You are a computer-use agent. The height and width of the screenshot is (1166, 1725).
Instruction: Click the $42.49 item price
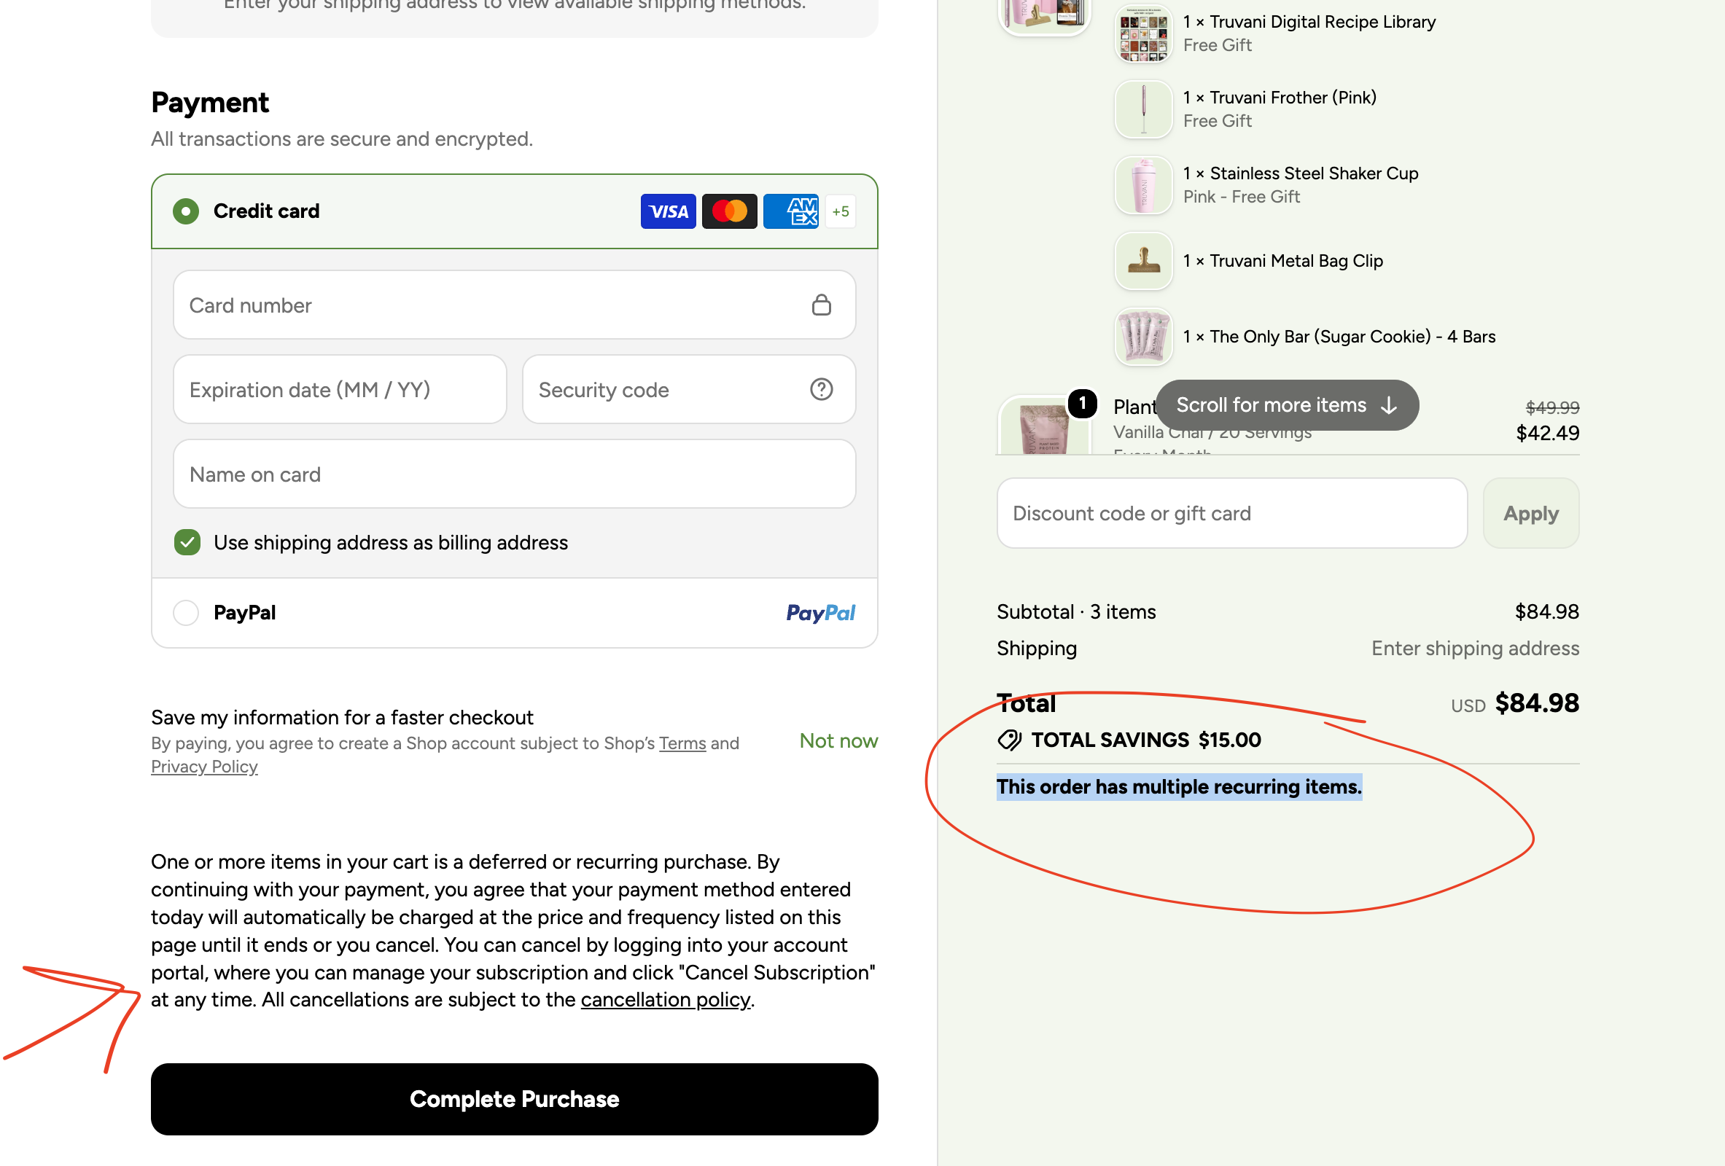tap(1548, 433)
